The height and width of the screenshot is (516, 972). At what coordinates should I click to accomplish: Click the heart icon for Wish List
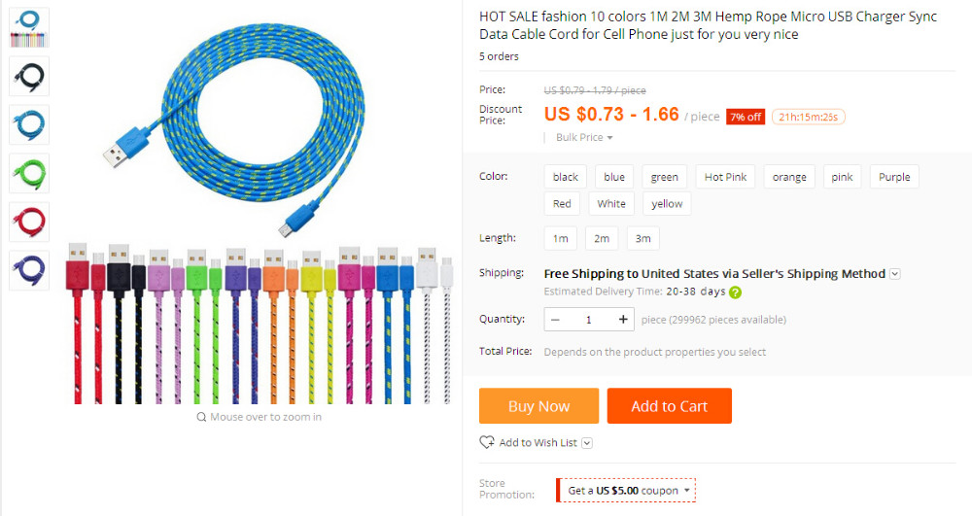[x=487, y=442]
